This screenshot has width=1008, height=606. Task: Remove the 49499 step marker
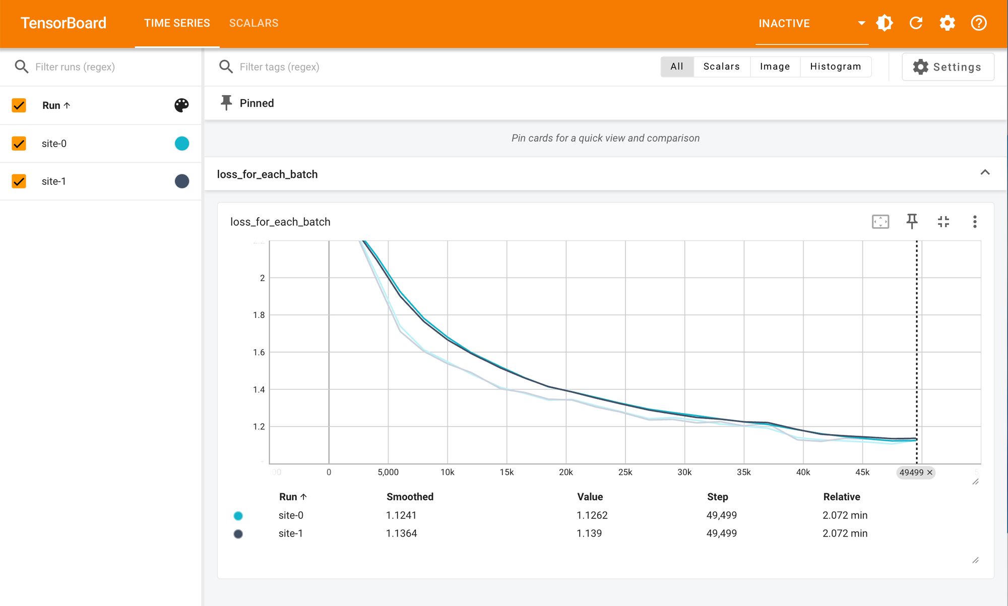pyautogui.click(x=930, y=473)
